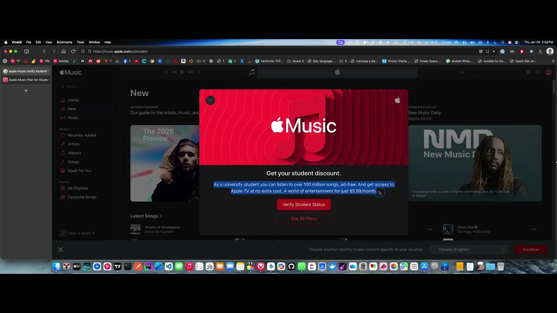Open Artists library section
The image size is (557, 313).
coord(70,144)
